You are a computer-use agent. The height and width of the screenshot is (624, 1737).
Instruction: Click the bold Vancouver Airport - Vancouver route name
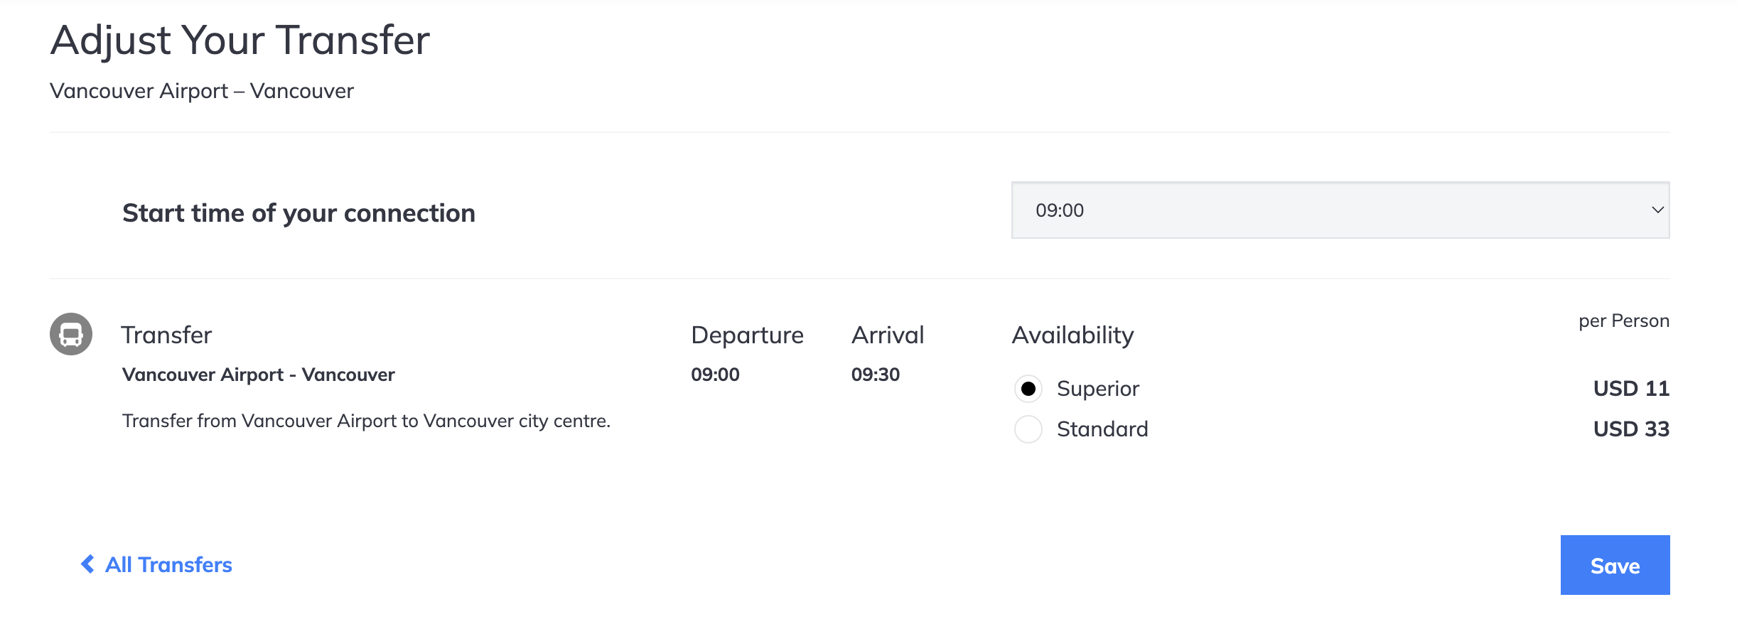259,375
